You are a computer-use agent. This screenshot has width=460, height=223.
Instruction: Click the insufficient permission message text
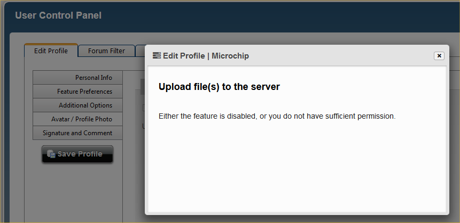277,116
